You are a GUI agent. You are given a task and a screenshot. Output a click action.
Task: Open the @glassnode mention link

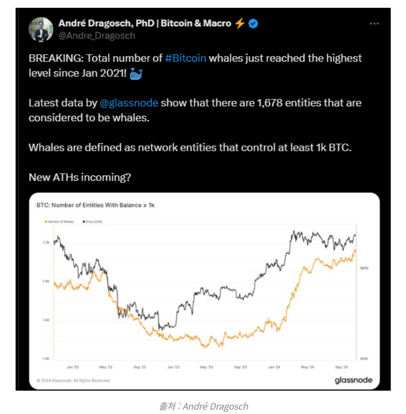129,103
